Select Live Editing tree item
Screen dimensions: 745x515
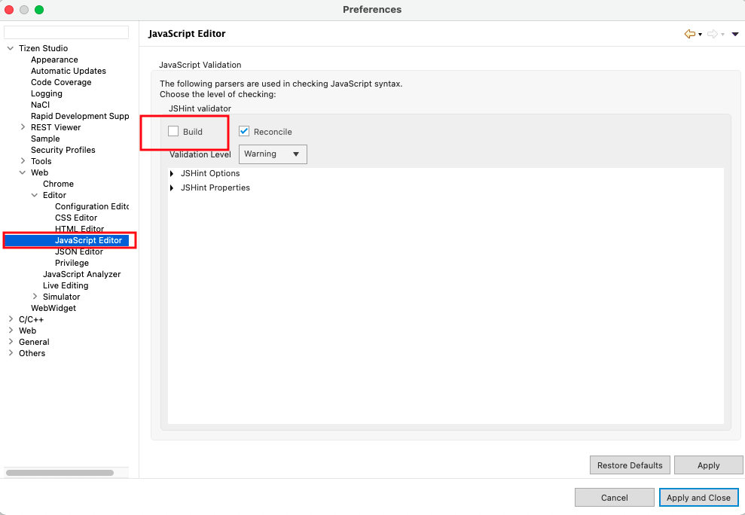pyautogui.click(x=66, y=285)
